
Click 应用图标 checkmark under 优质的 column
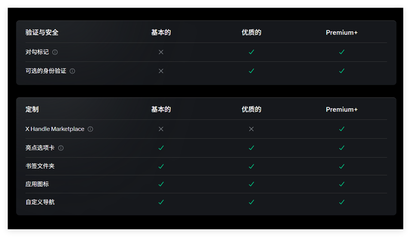point(251,184)
